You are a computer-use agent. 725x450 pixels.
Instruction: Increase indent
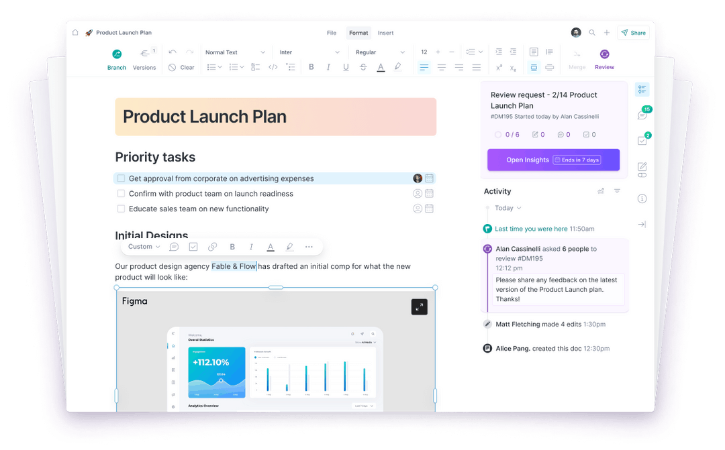498,52
